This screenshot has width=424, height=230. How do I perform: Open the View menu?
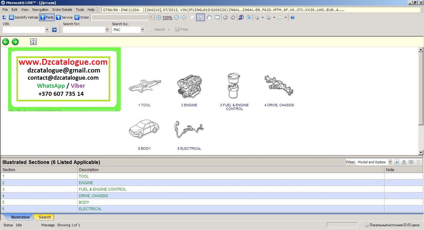click(25, 10)
